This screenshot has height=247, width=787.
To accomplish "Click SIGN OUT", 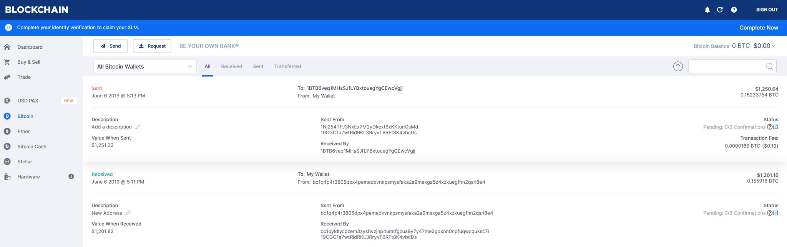I will [x=767, y=10].
